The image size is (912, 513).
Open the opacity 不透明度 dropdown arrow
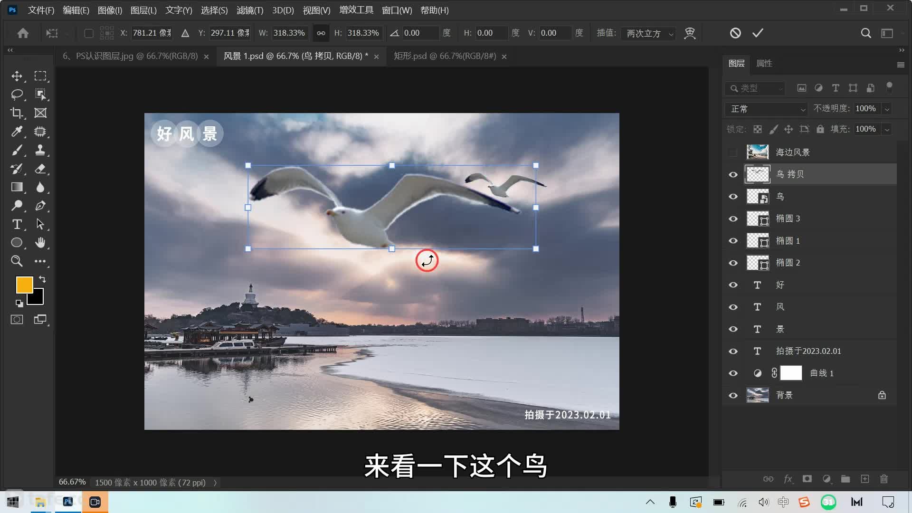887,109
